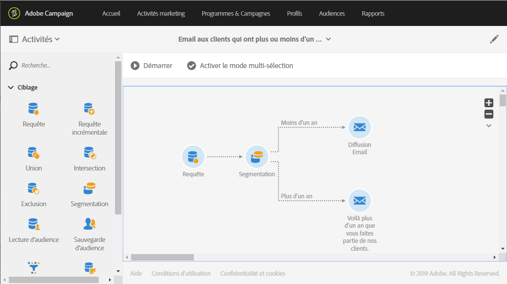Image resolution: width=507 pixels, height=284 pixels.
Task: Activate multi-selection mode
Action: [x=240, y=66]
